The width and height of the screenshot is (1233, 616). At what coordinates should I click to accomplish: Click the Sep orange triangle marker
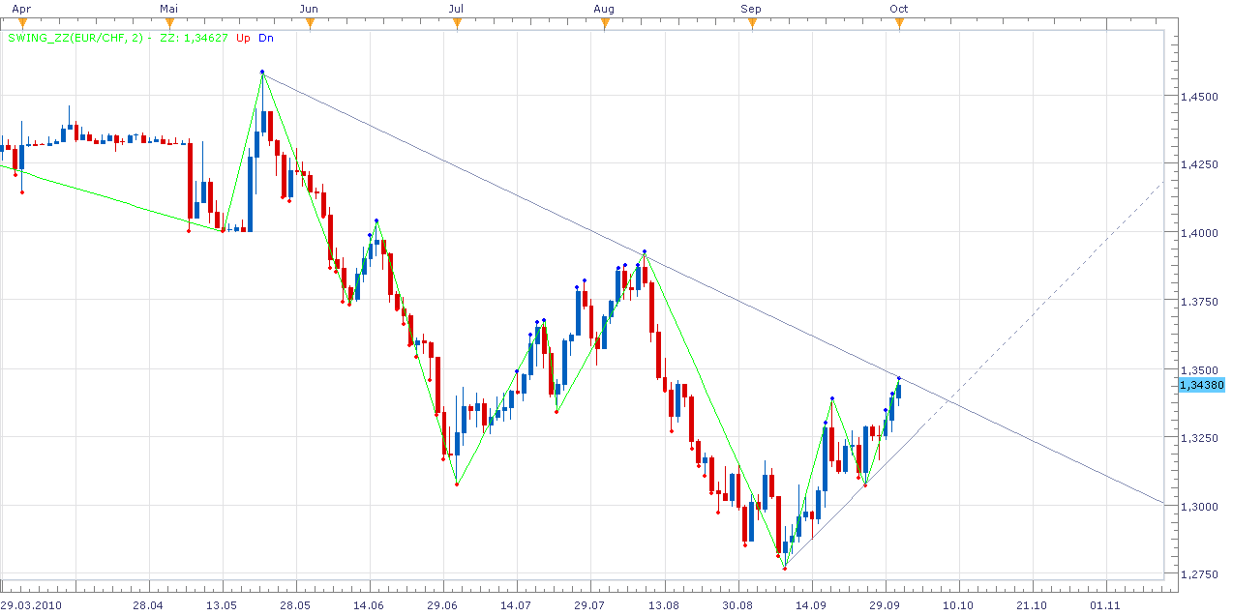point(752,25)
